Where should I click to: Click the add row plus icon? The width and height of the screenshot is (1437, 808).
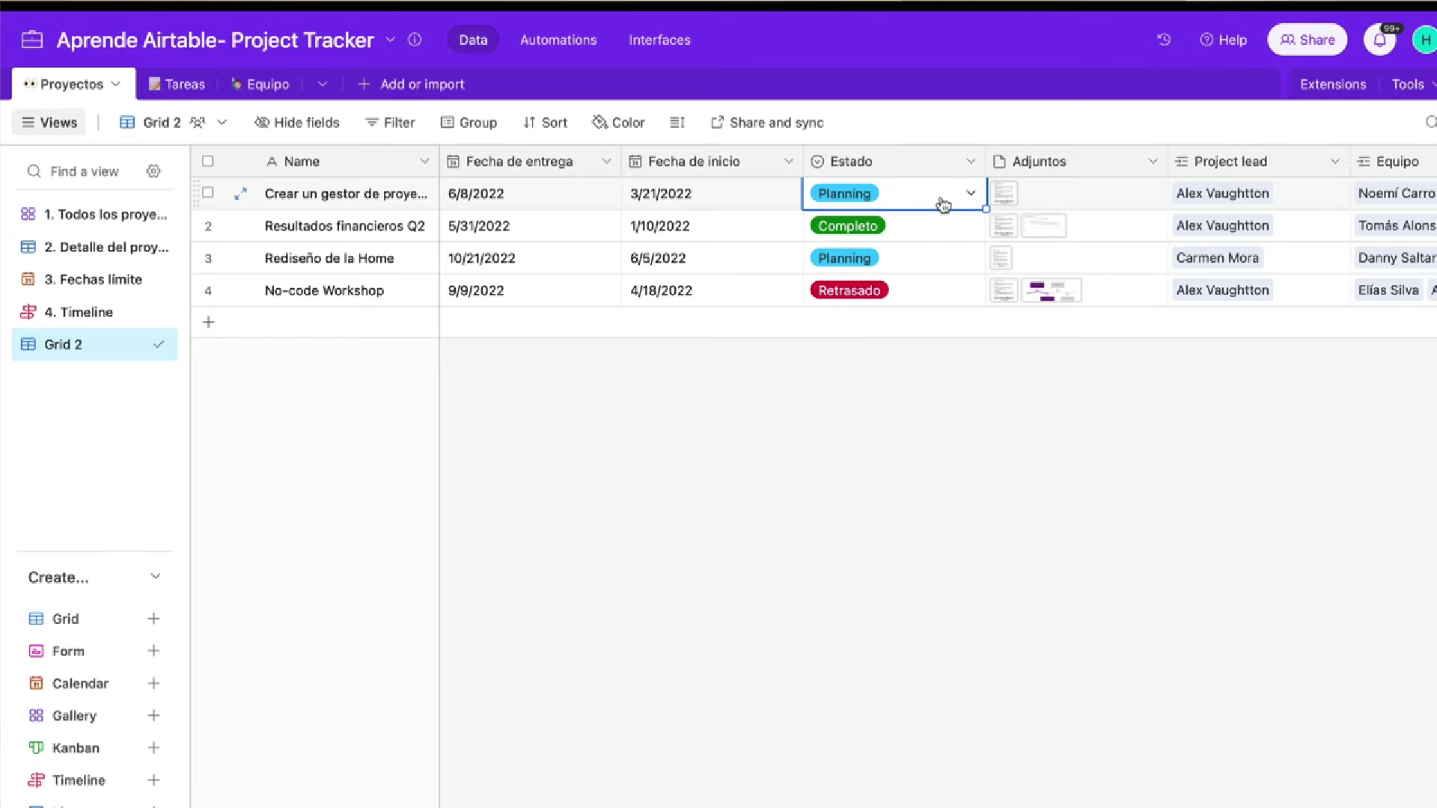pyautogui.click(x=209, y=322)
